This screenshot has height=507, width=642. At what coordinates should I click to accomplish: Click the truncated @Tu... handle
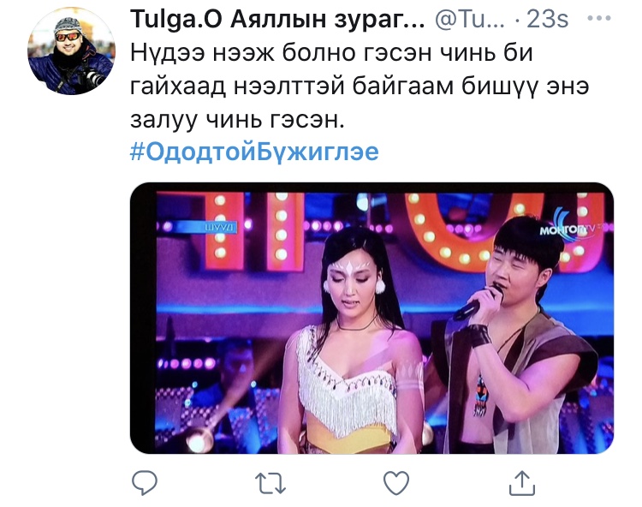coord(470,19)
